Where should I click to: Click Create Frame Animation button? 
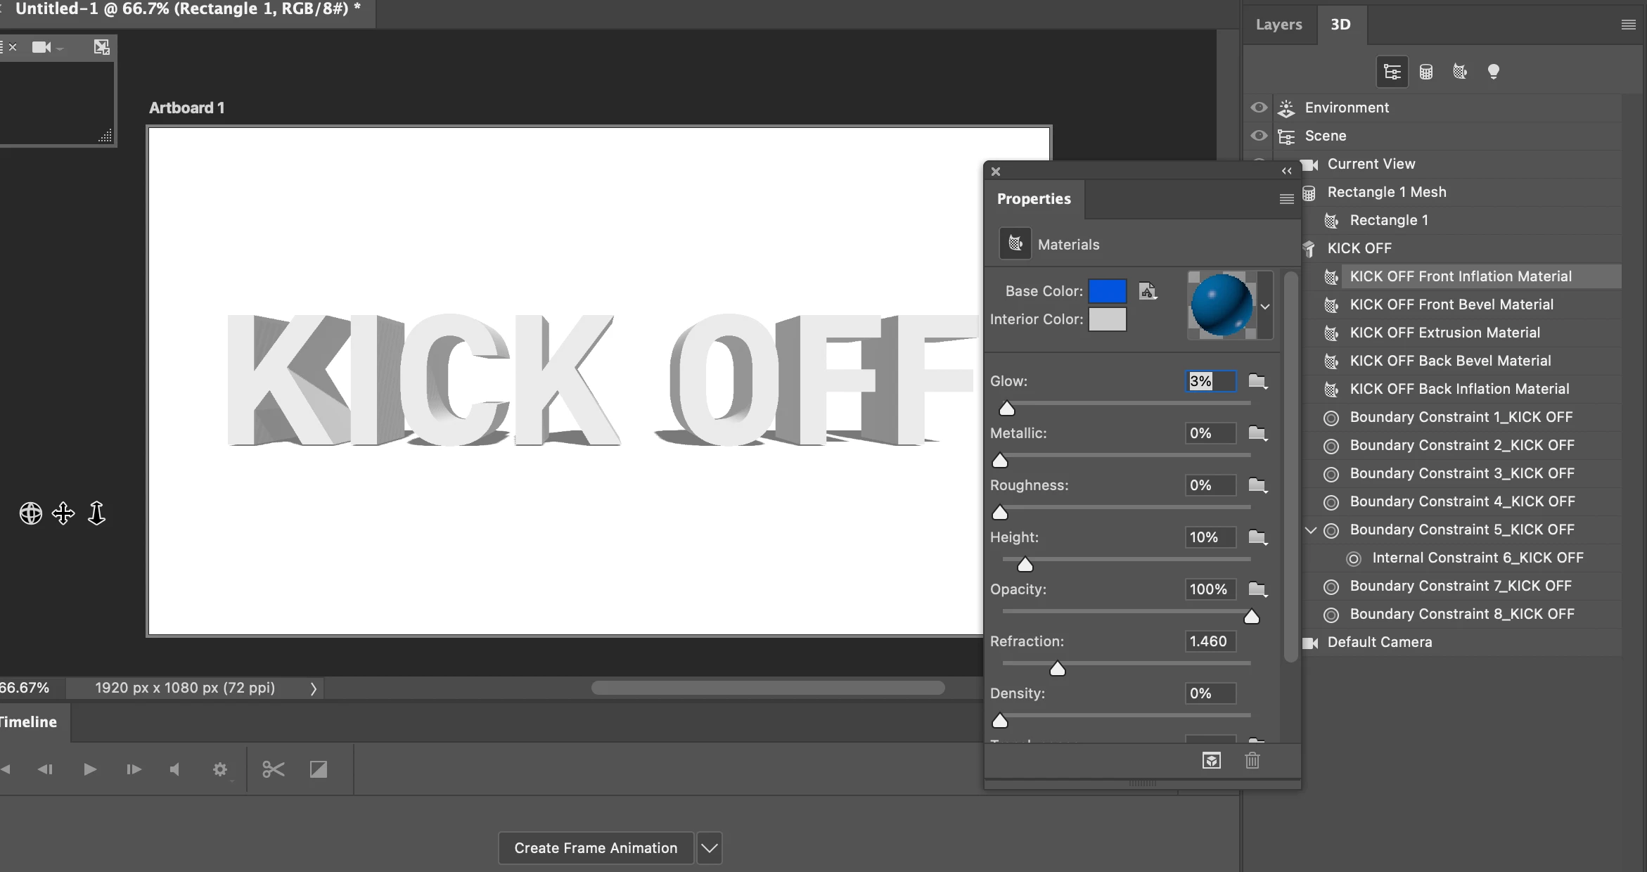point(596,848)
